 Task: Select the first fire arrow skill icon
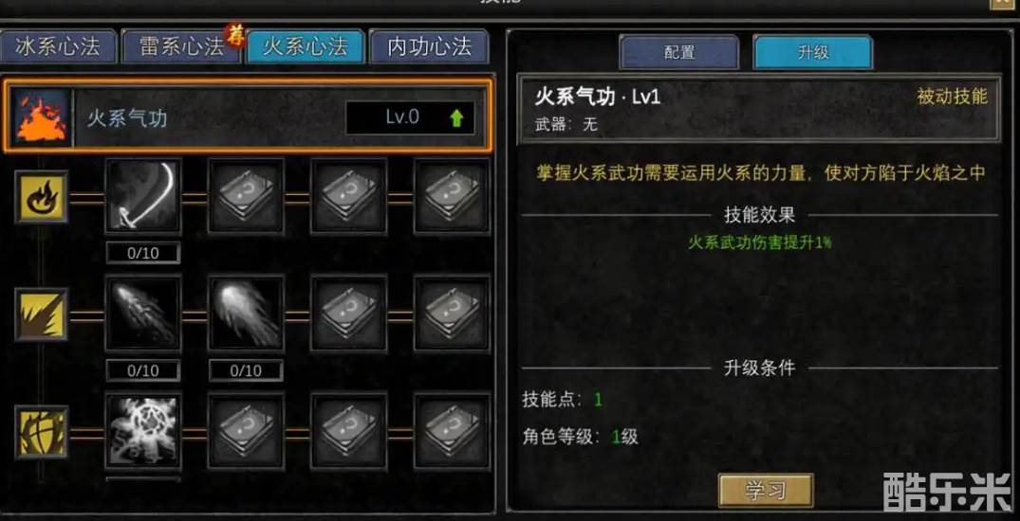click(143, 314)
